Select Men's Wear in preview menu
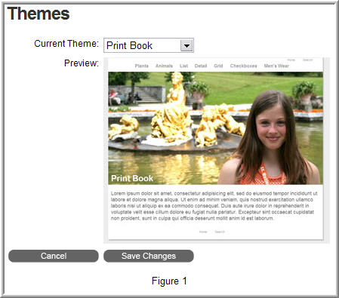Screen dimensions: 339x298 [x=276, y=66]
